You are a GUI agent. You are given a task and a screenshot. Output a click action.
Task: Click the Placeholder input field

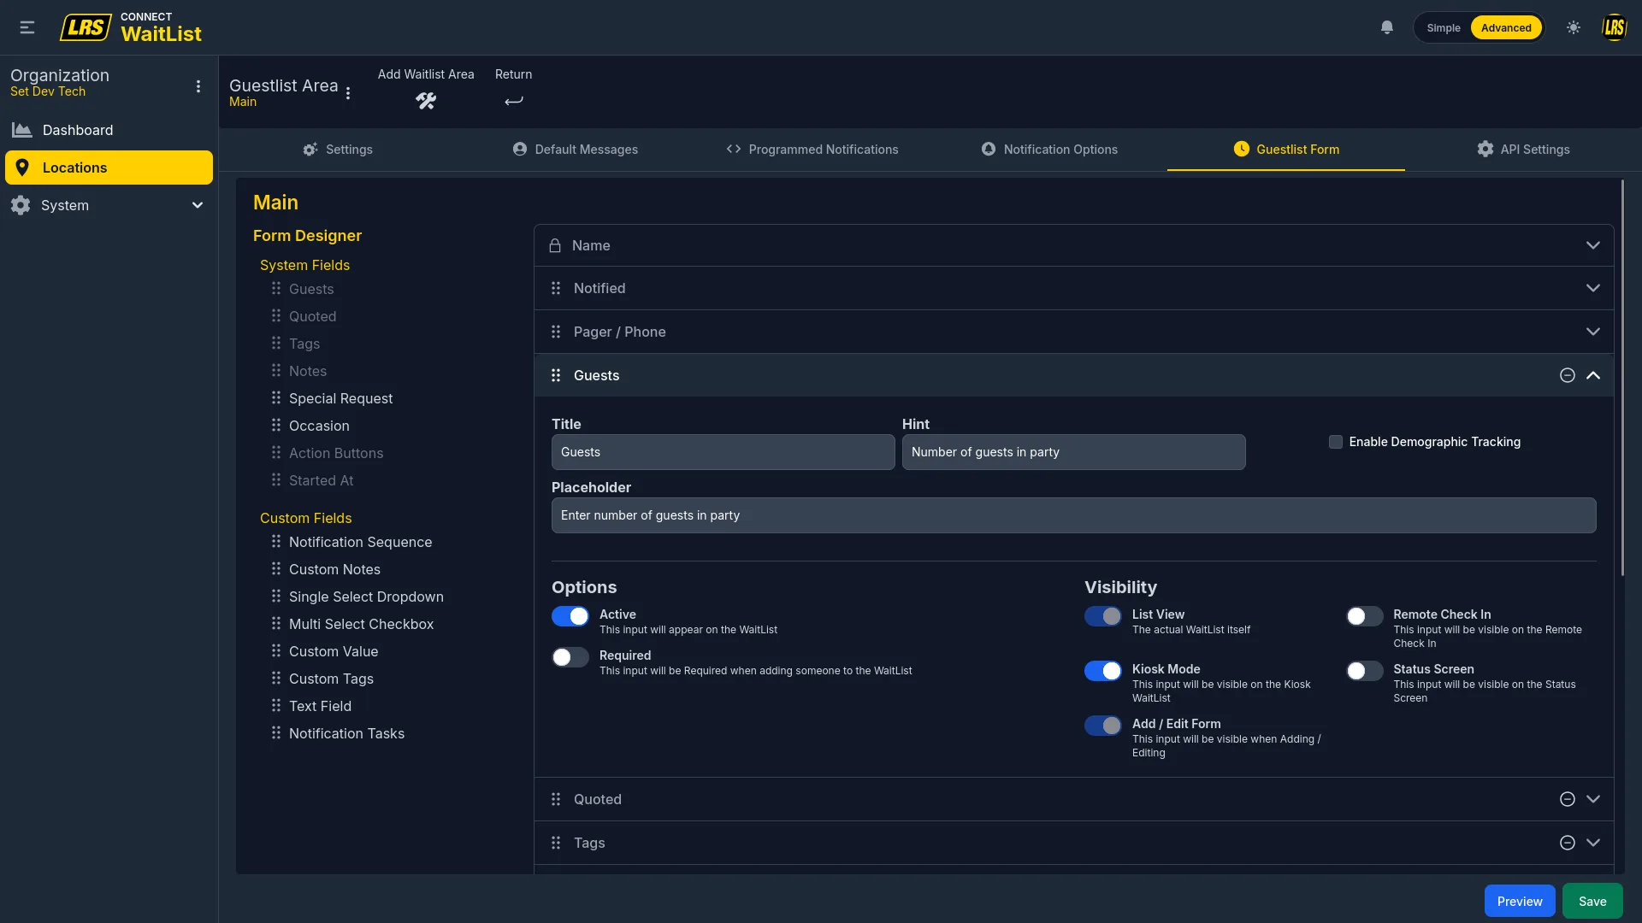1074,515
